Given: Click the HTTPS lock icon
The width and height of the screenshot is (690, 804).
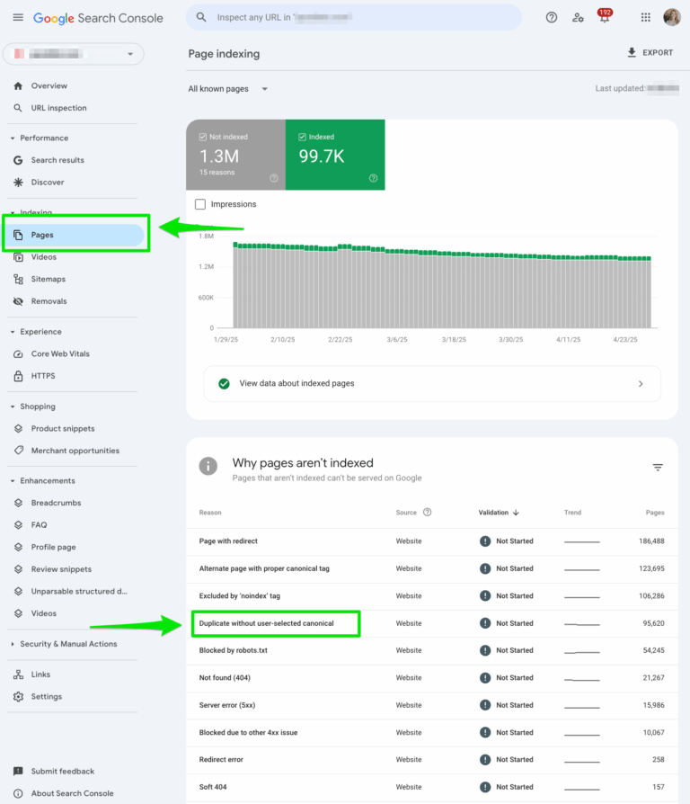Looking at the screenshot, I should coord(19,376).
